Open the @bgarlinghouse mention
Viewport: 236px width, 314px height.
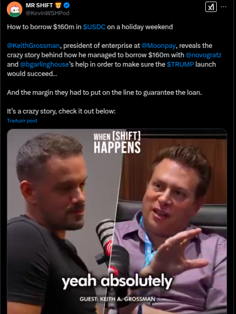(x=44, y=64)
